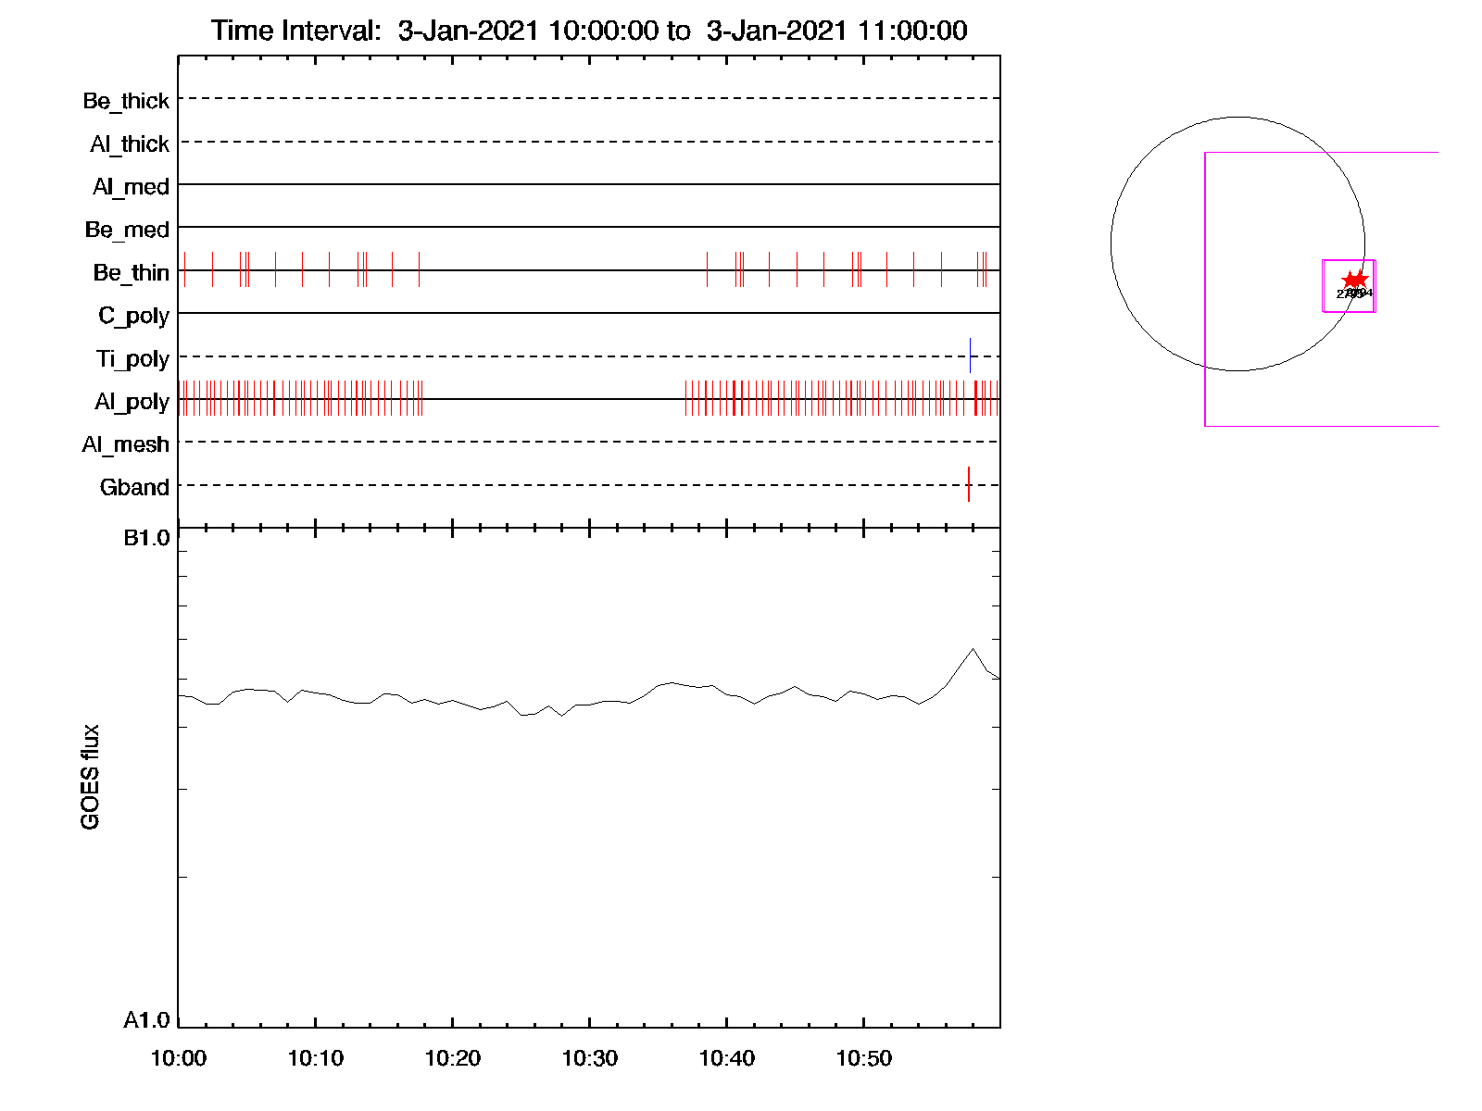Click the 10:30 time axis label

tap(589, 1058)
